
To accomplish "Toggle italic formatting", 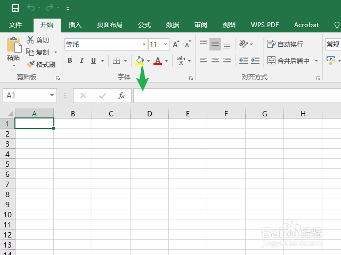I will coord(82,61).
